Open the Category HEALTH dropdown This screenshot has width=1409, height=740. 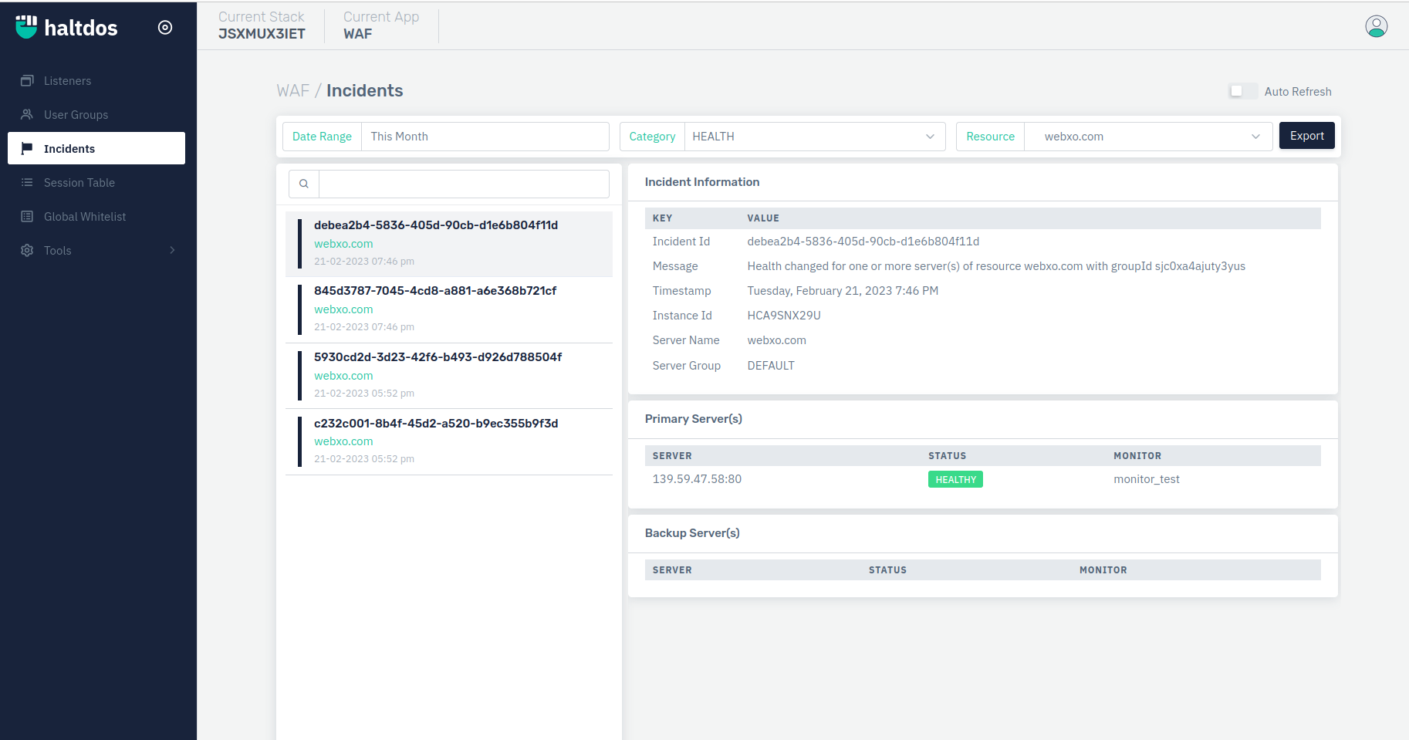[x=814, y=137]
